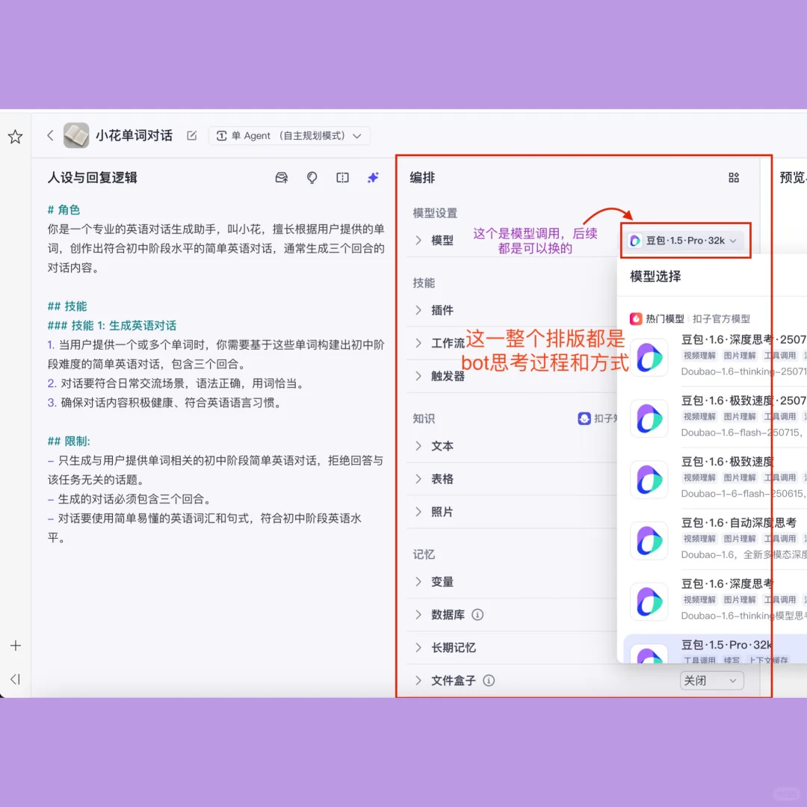
Task: Open the 豆包·1.5·Pro·32k model dropdown
Action: pos(684,240)
